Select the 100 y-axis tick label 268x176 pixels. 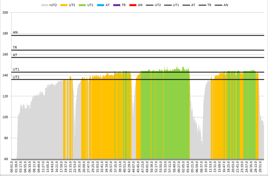(x=5, y=117)
